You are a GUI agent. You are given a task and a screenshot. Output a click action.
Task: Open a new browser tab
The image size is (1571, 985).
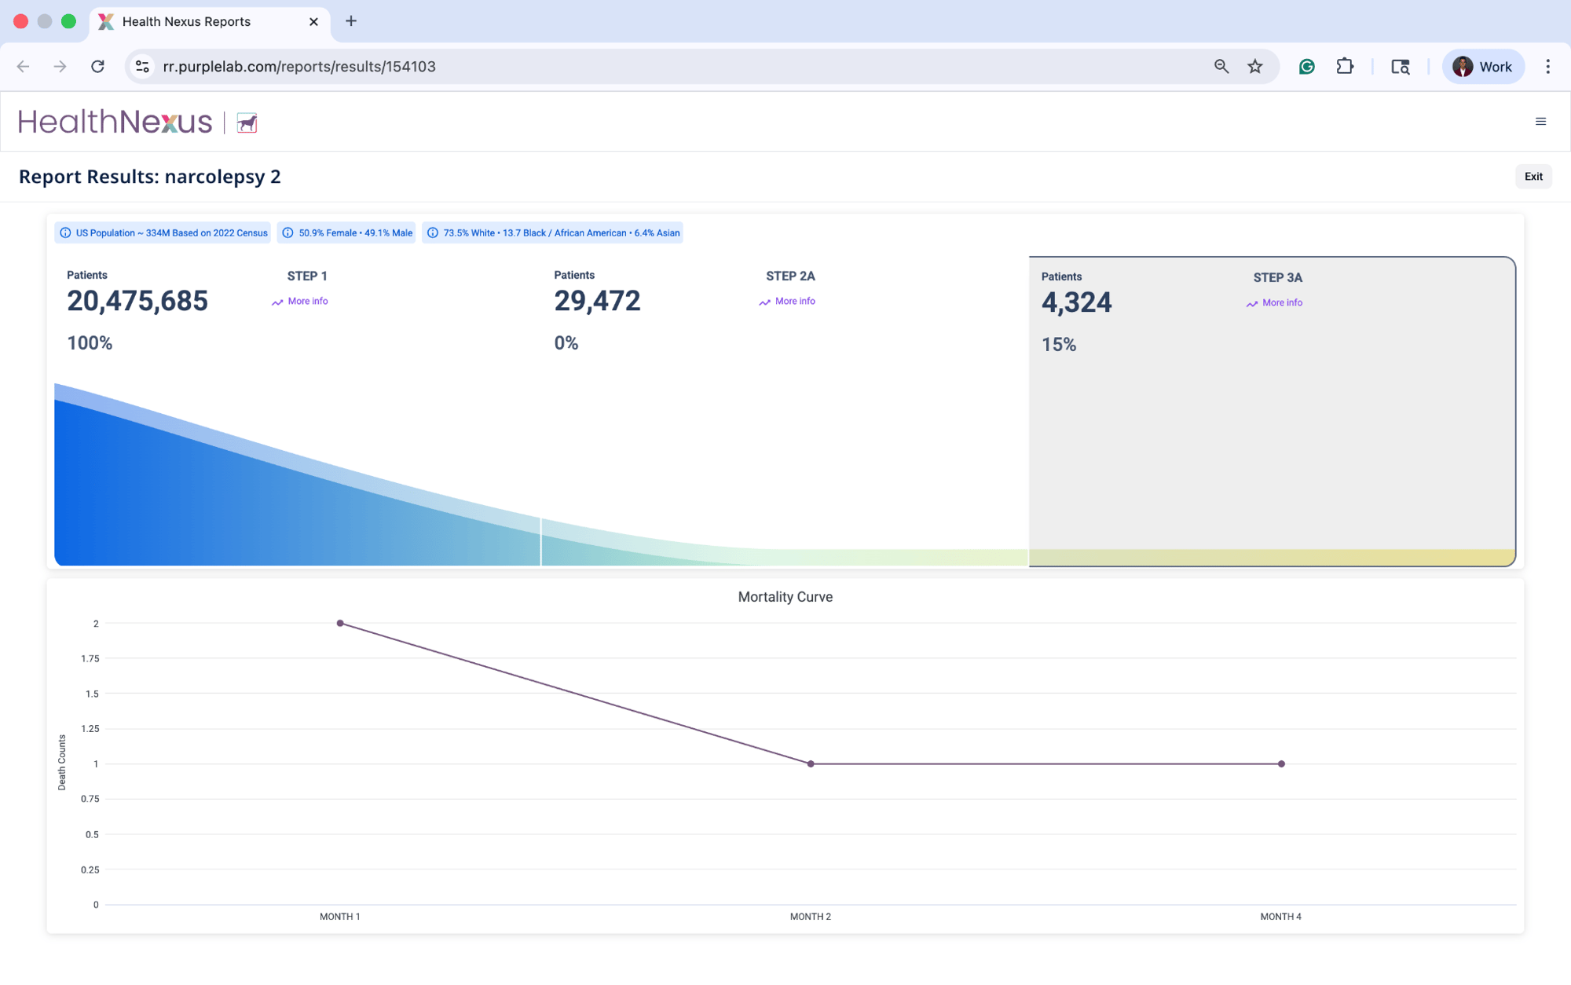[351, 22]
